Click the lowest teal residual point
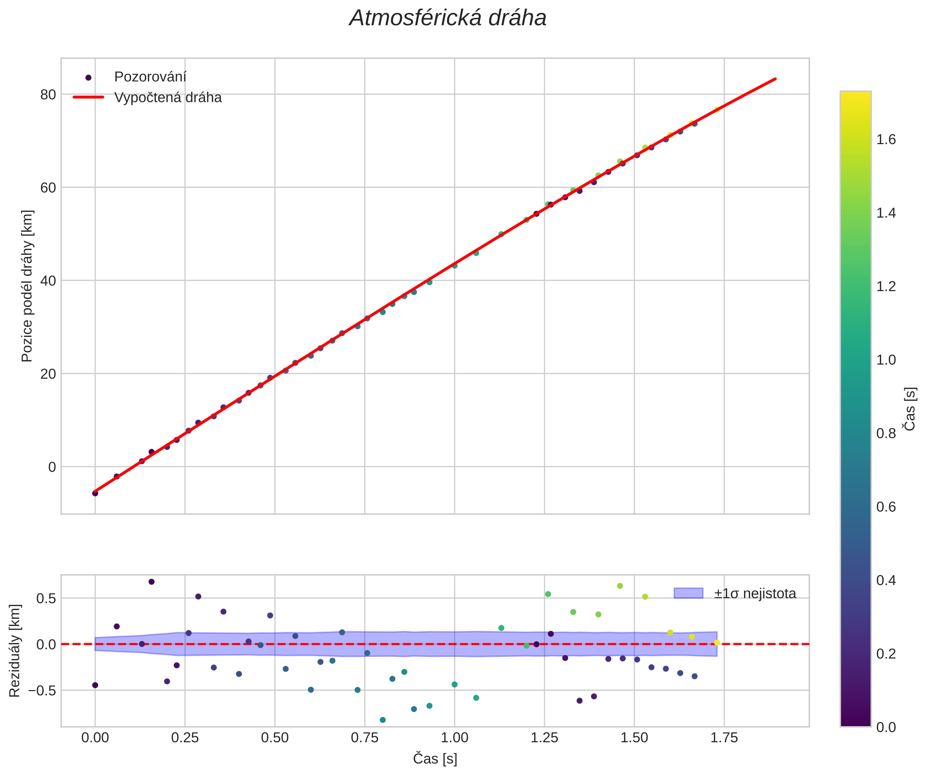The height and width of the screenshot is (775, 926). click(383, 720)
